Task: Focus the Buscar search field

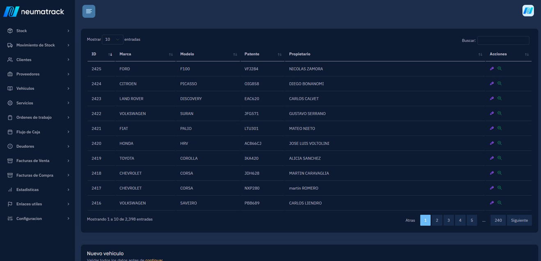Action: click(x=503, y=41)
